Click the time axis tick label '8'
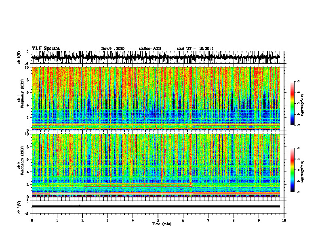 (x=234, y=220)
